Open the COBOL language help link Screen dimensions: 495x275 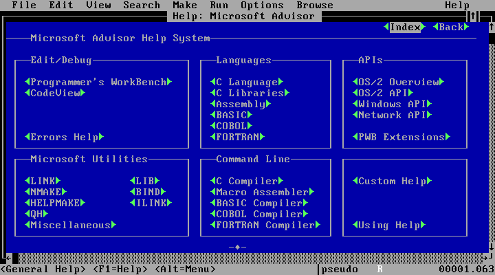coord(231,126)
